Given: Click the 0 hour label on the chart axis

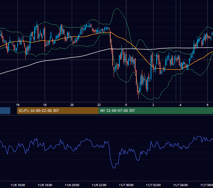Looking at the screenshot, I should pos(126,105).
